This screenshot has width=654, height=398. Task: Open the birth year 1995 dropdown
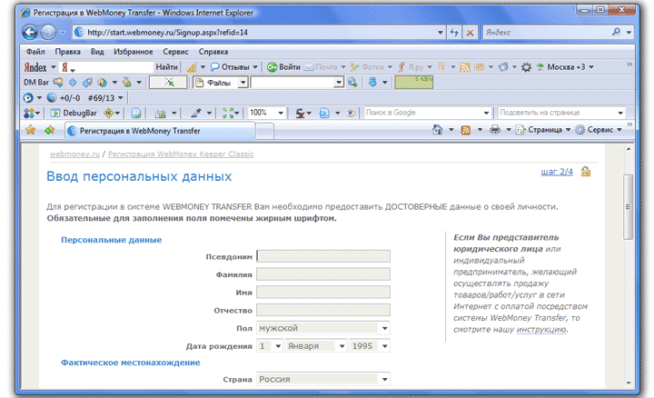[x=385, y=346]
